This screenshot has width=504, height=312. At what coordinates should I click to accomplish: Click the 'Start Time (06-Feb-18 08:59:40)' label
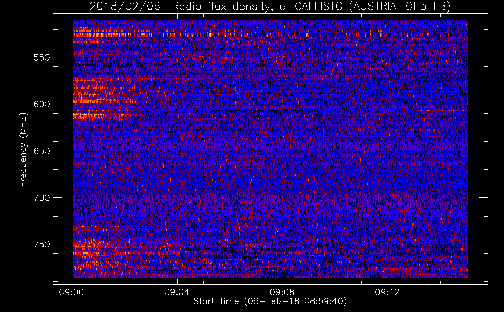tap(270, 301)
